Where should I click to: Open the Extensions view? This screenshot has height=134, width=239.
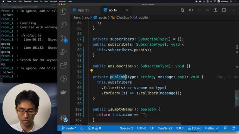click(x=63, y=66)
